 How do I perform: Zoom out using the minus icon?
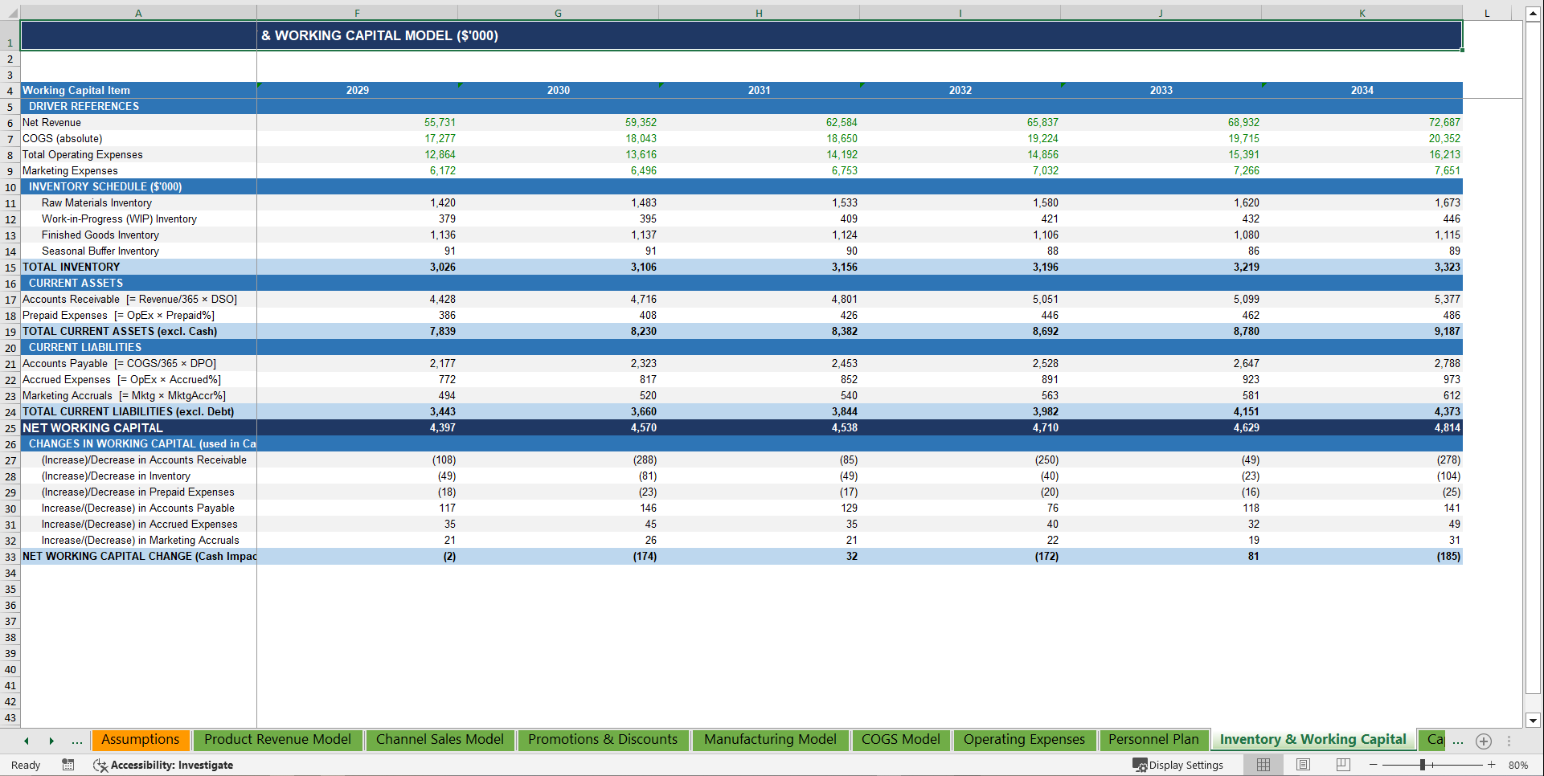(x=1372, y=765)
